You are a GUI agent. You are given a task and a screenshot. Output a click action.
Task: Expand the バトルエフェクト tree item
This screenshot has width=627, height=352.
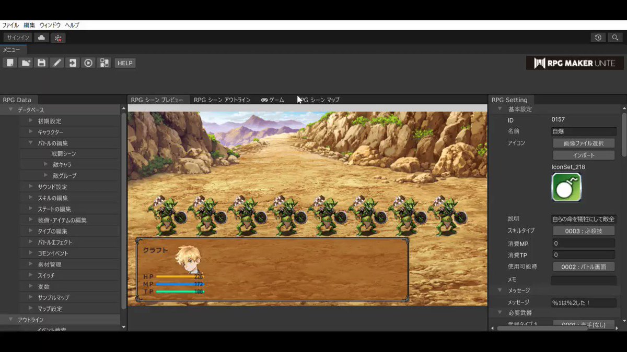(x=31, y=242)
